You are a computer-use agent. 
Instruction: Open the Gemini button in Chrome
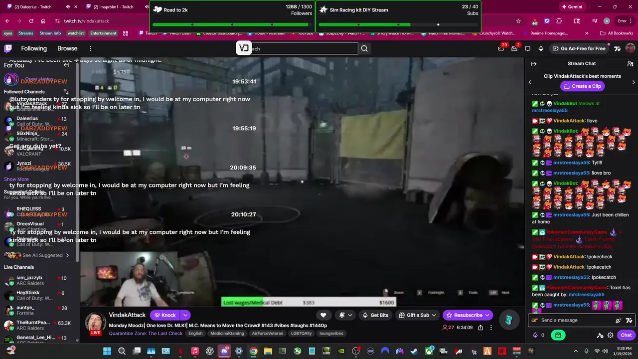pos(571,6)
